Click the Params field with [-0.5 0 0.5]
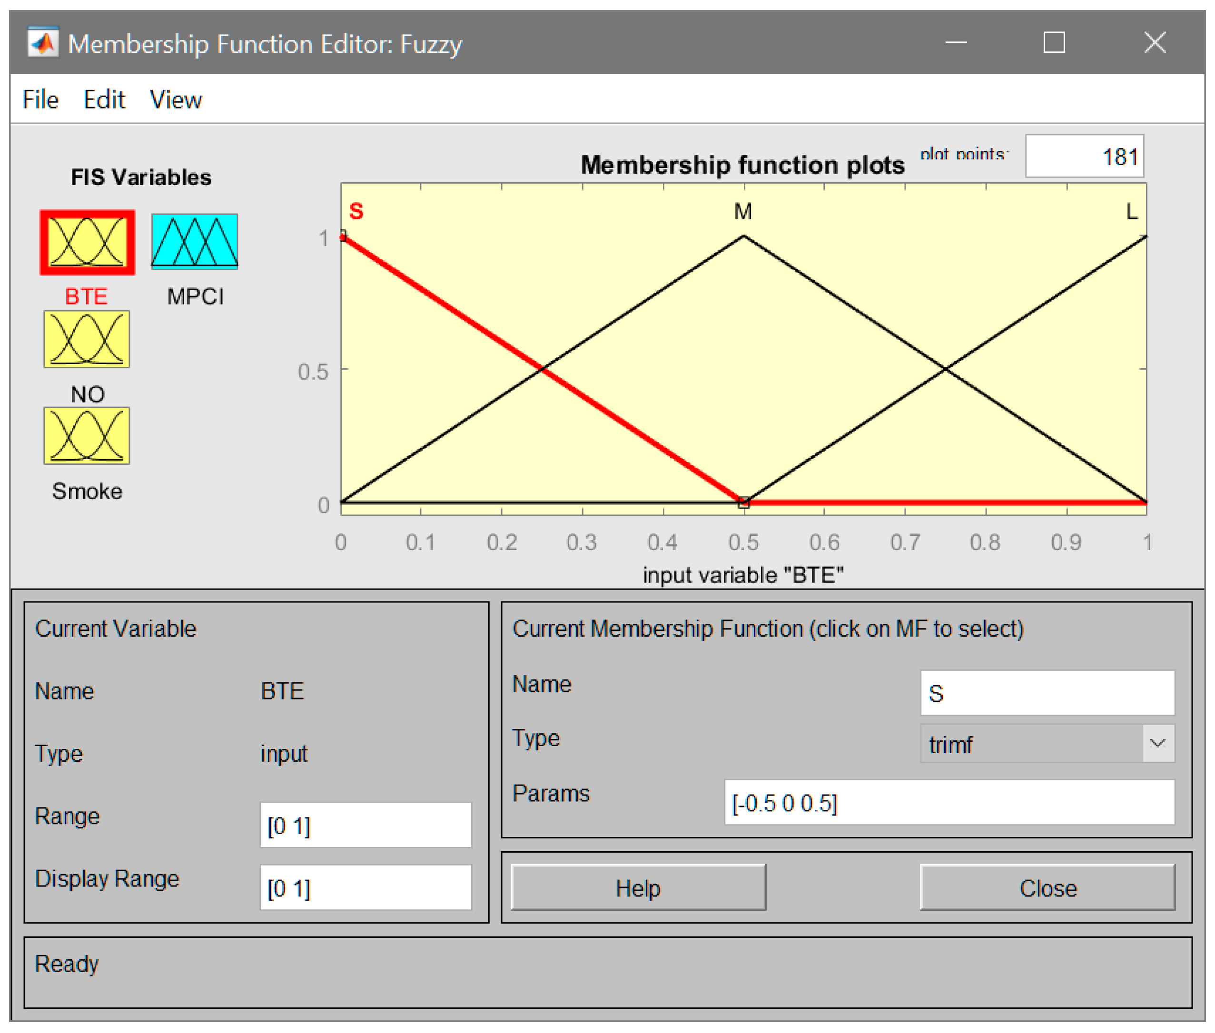Viewport: 1215px width, 1033px height. [949, 802]
